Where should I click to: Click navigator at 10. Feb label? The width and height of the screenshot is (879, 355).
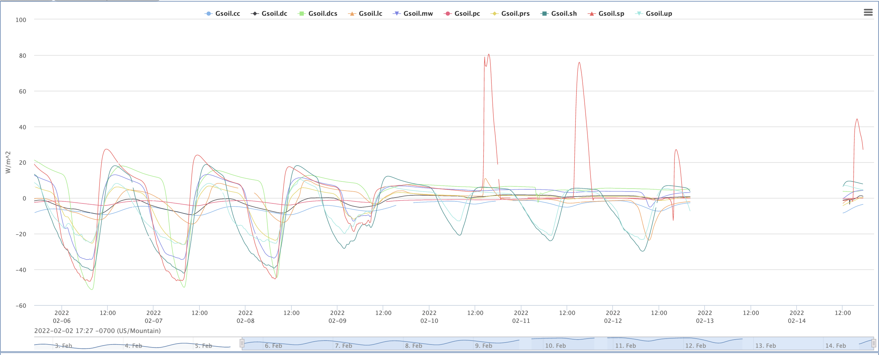pos(555,345)
